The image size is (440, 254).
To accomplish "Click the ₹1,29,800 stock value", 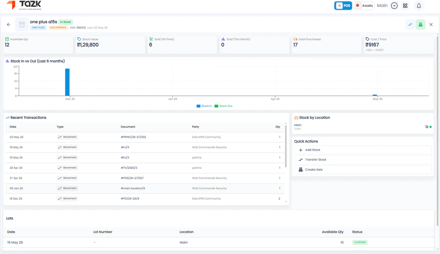I will tap(88, 45).
